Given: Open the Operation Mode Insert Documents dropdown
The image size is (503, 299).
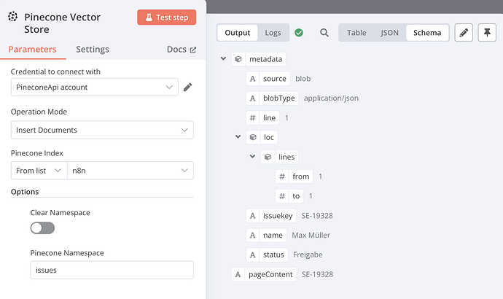Looking at the screenshot, I should point(102,130).
